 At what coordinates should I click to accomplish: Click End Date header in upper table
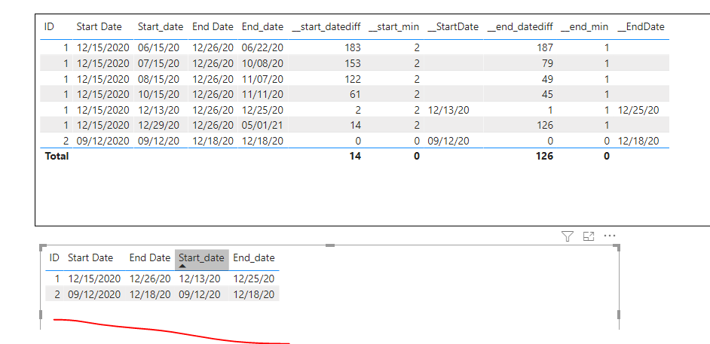tap(213, 26)
